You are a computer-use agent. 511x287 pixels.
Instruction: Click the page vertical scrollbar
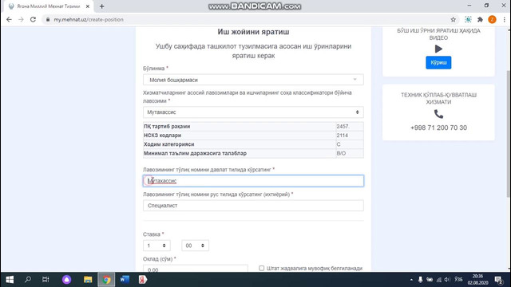coord(508,134)
